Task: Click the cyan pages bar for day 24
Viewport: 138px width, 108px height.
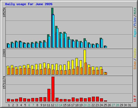Action: (x=102, y=43)
